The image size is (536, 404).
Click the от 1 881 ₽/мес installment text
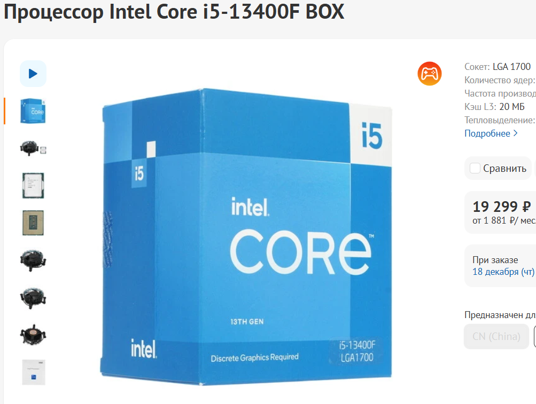[504, 220]
